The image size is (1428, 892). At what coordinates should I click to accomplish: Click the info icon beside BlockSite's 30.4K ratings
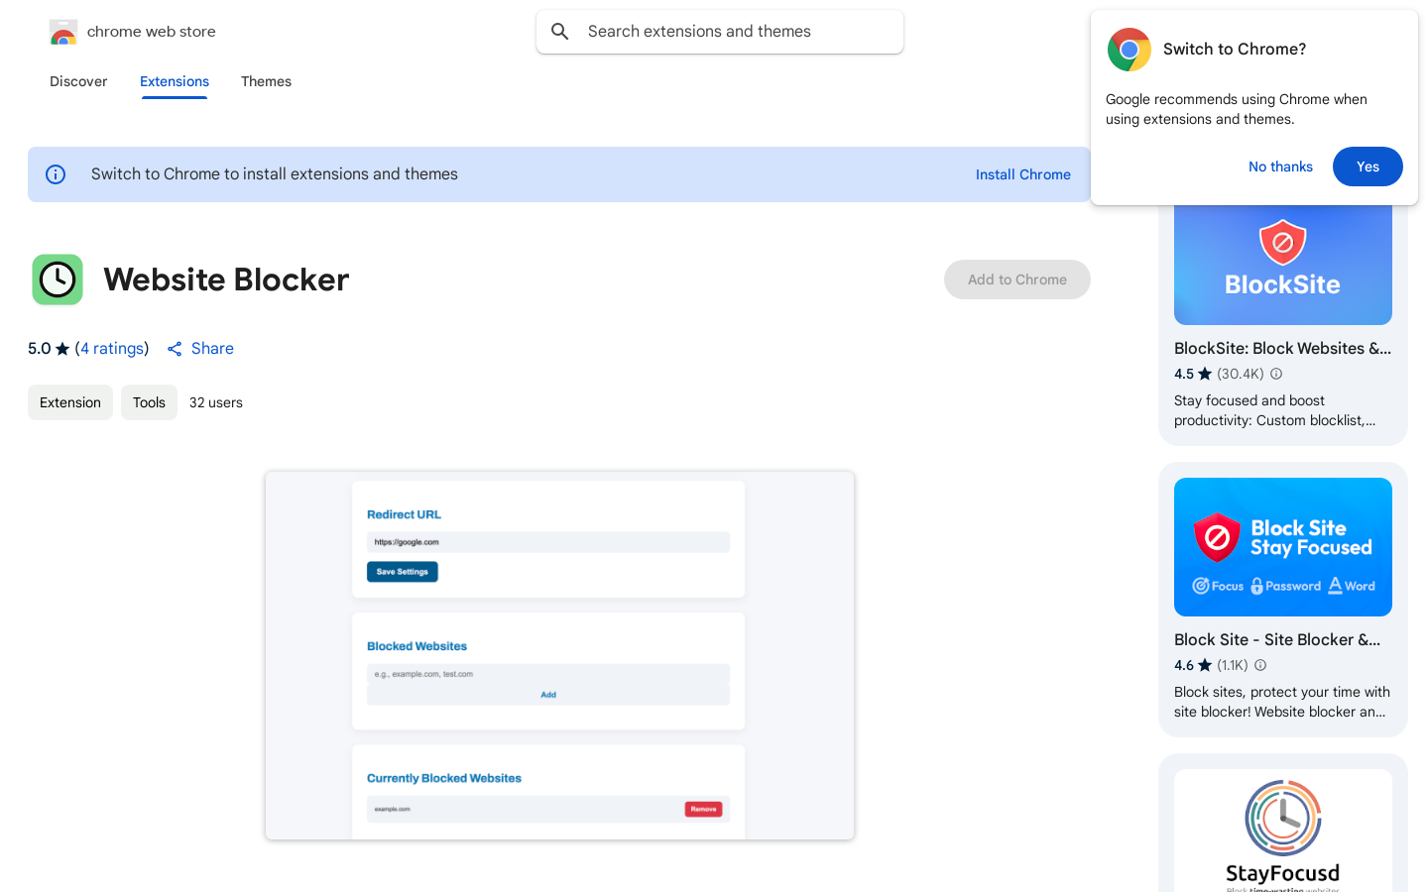coord(1276,374)
